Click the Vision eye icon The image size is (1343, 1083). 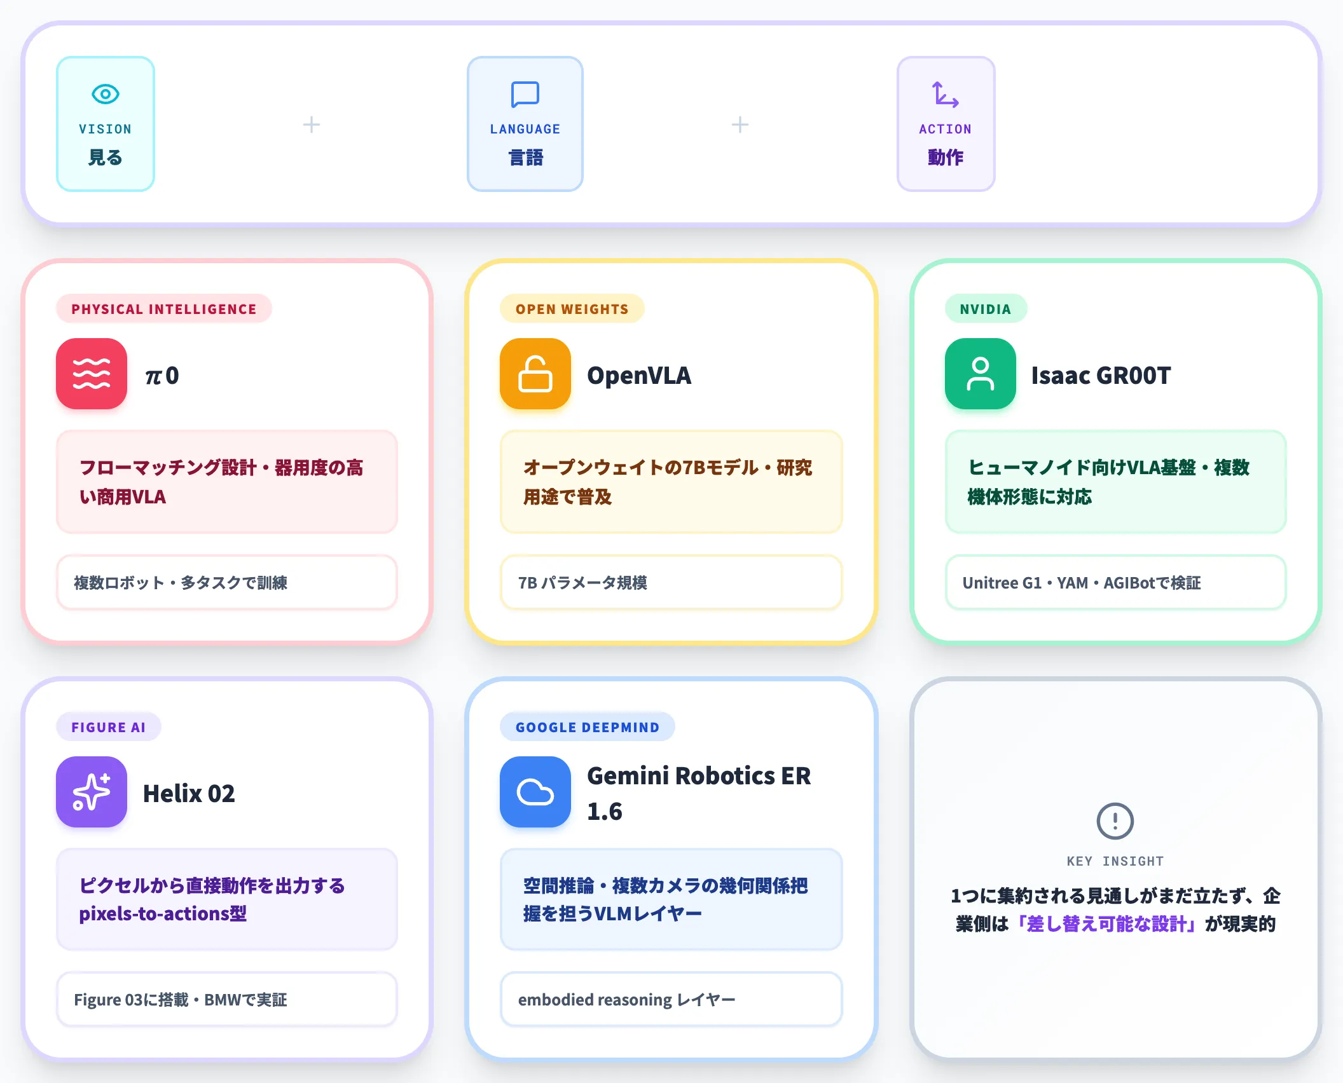tap(106, 94)
